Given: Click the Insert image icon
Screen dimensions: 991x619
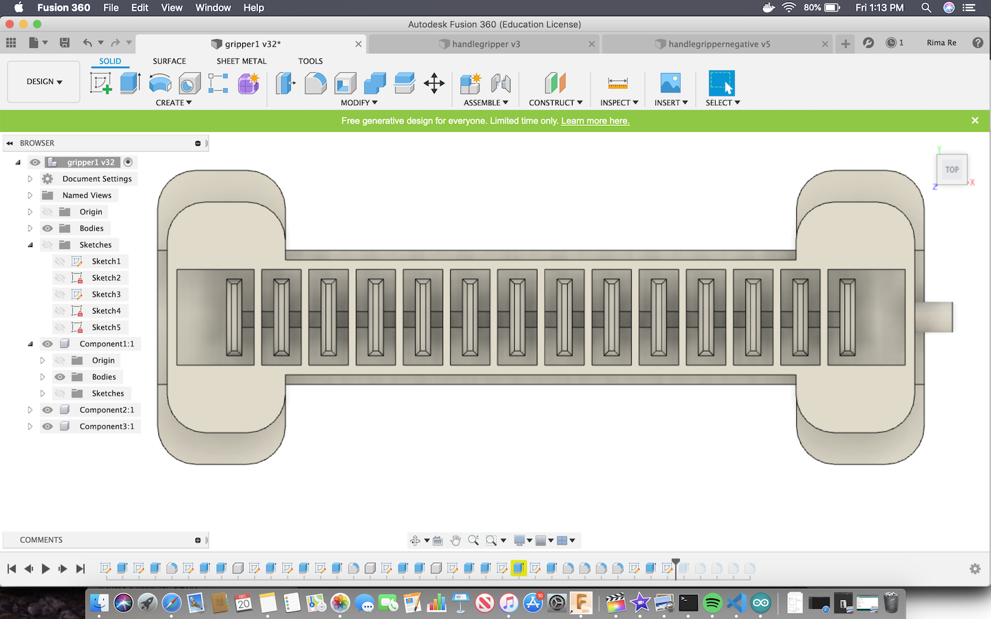Looking at the screenshot, I should click(670, 83).
